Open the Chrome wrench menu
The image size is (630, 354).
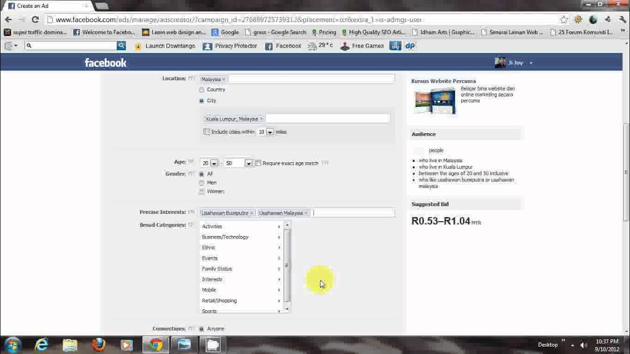click(x=622, y=20)
